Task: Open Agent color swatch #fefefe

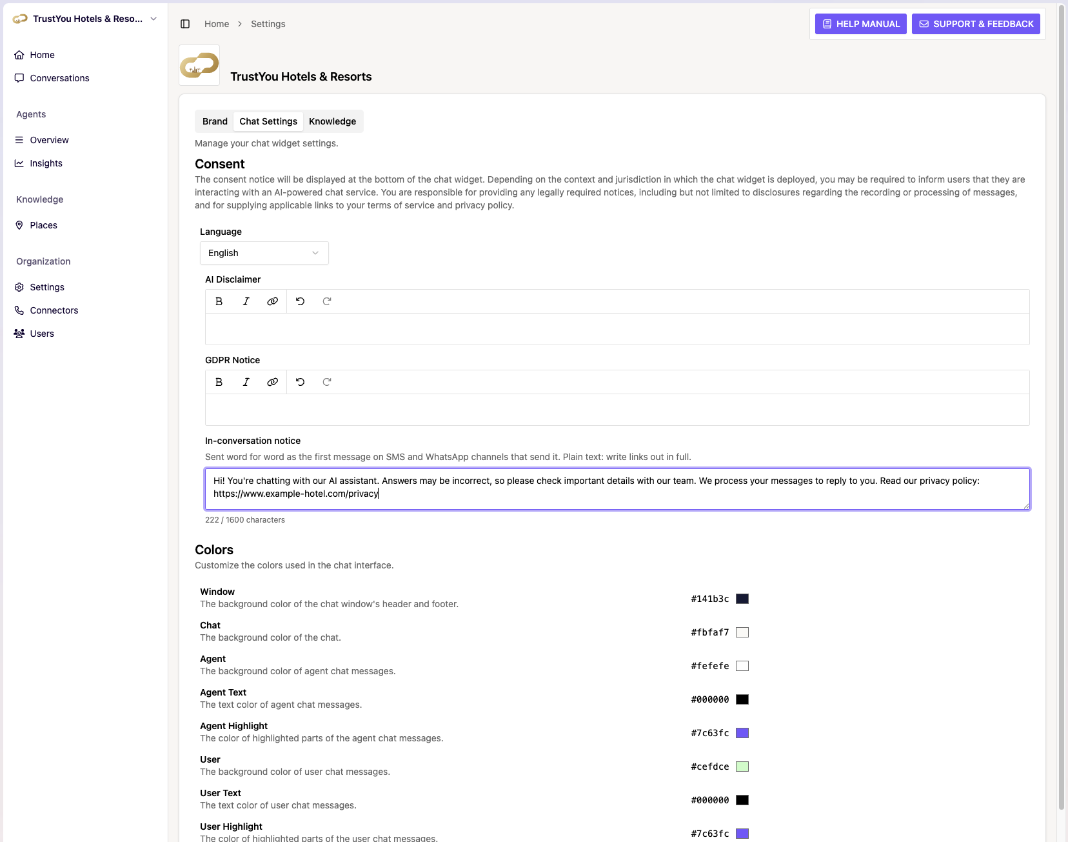Action: click(742, 666)
